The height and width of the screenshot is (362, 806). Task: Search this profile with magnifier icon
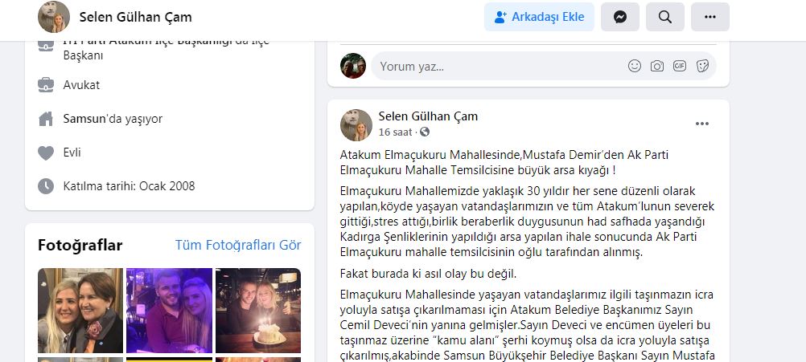coord(665,17)
